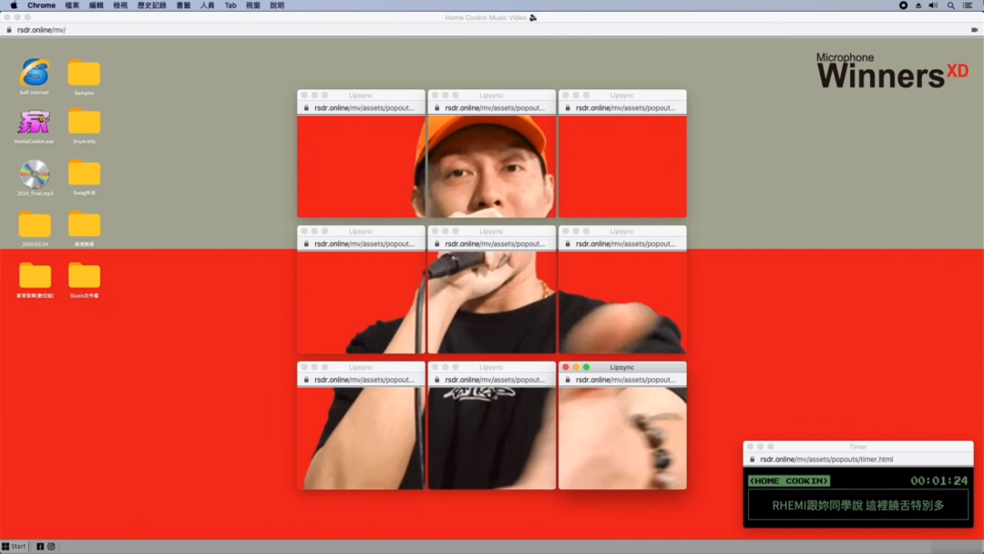
Task: Open Spotlight search magnifier in menu bar
Action: tap(950, 5)
